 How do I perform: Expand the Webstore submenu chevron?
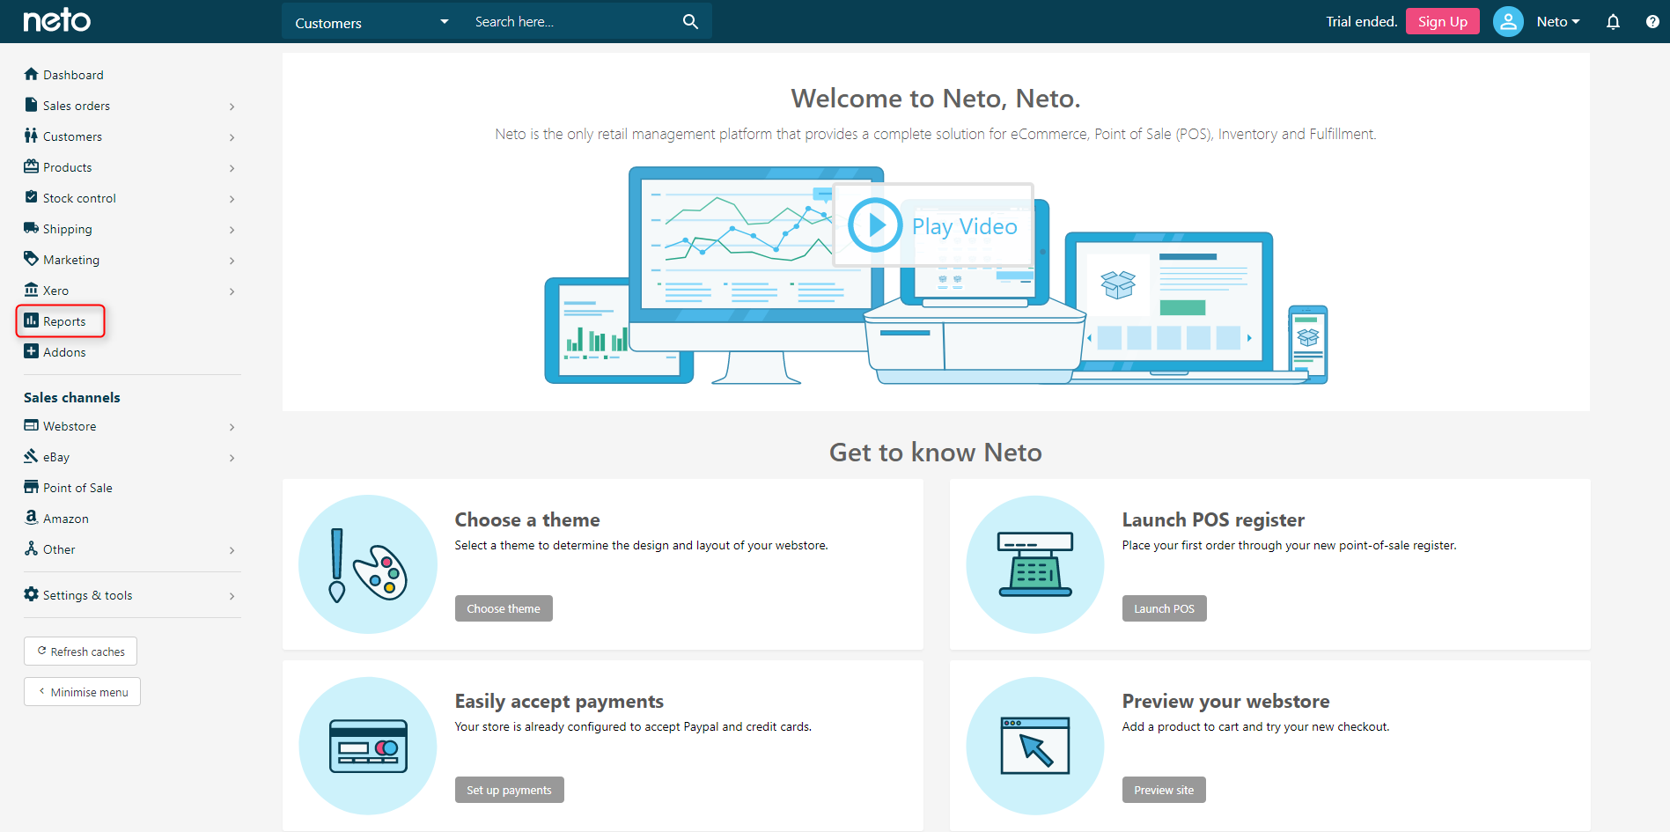[232, 427]
